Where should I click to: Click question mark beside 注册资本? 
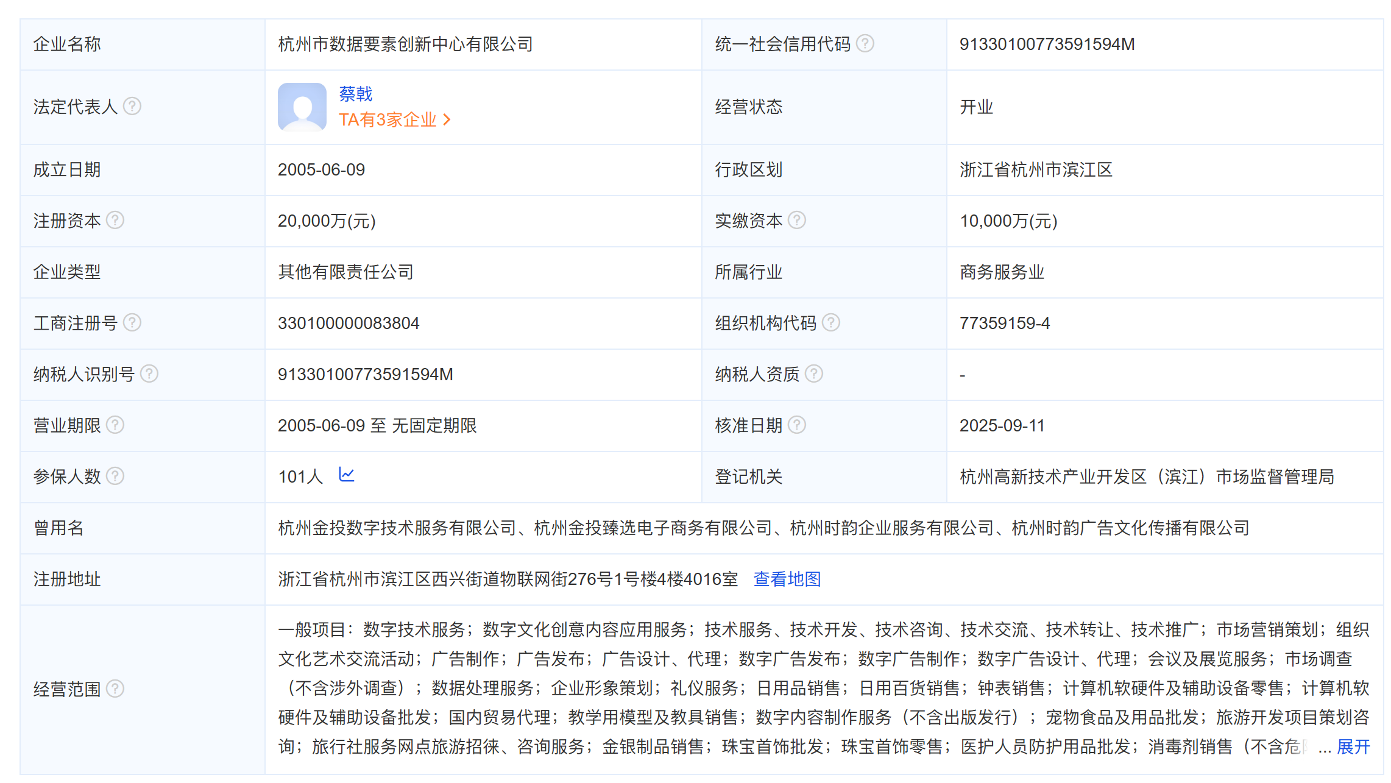[x=115, y=220]
